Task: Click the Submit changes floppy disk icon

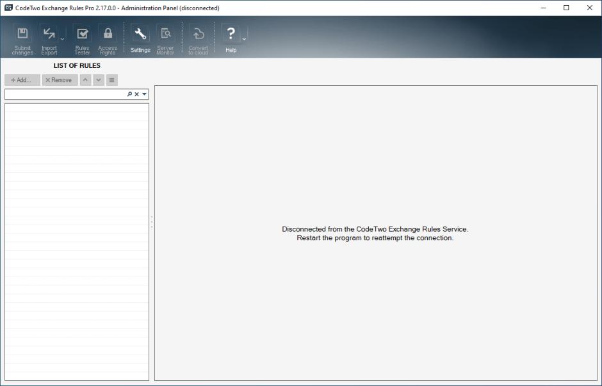Action: (22, 34)
